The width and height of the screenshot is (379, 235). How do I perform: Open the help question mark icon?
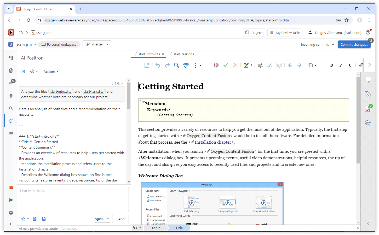(368, 32)
